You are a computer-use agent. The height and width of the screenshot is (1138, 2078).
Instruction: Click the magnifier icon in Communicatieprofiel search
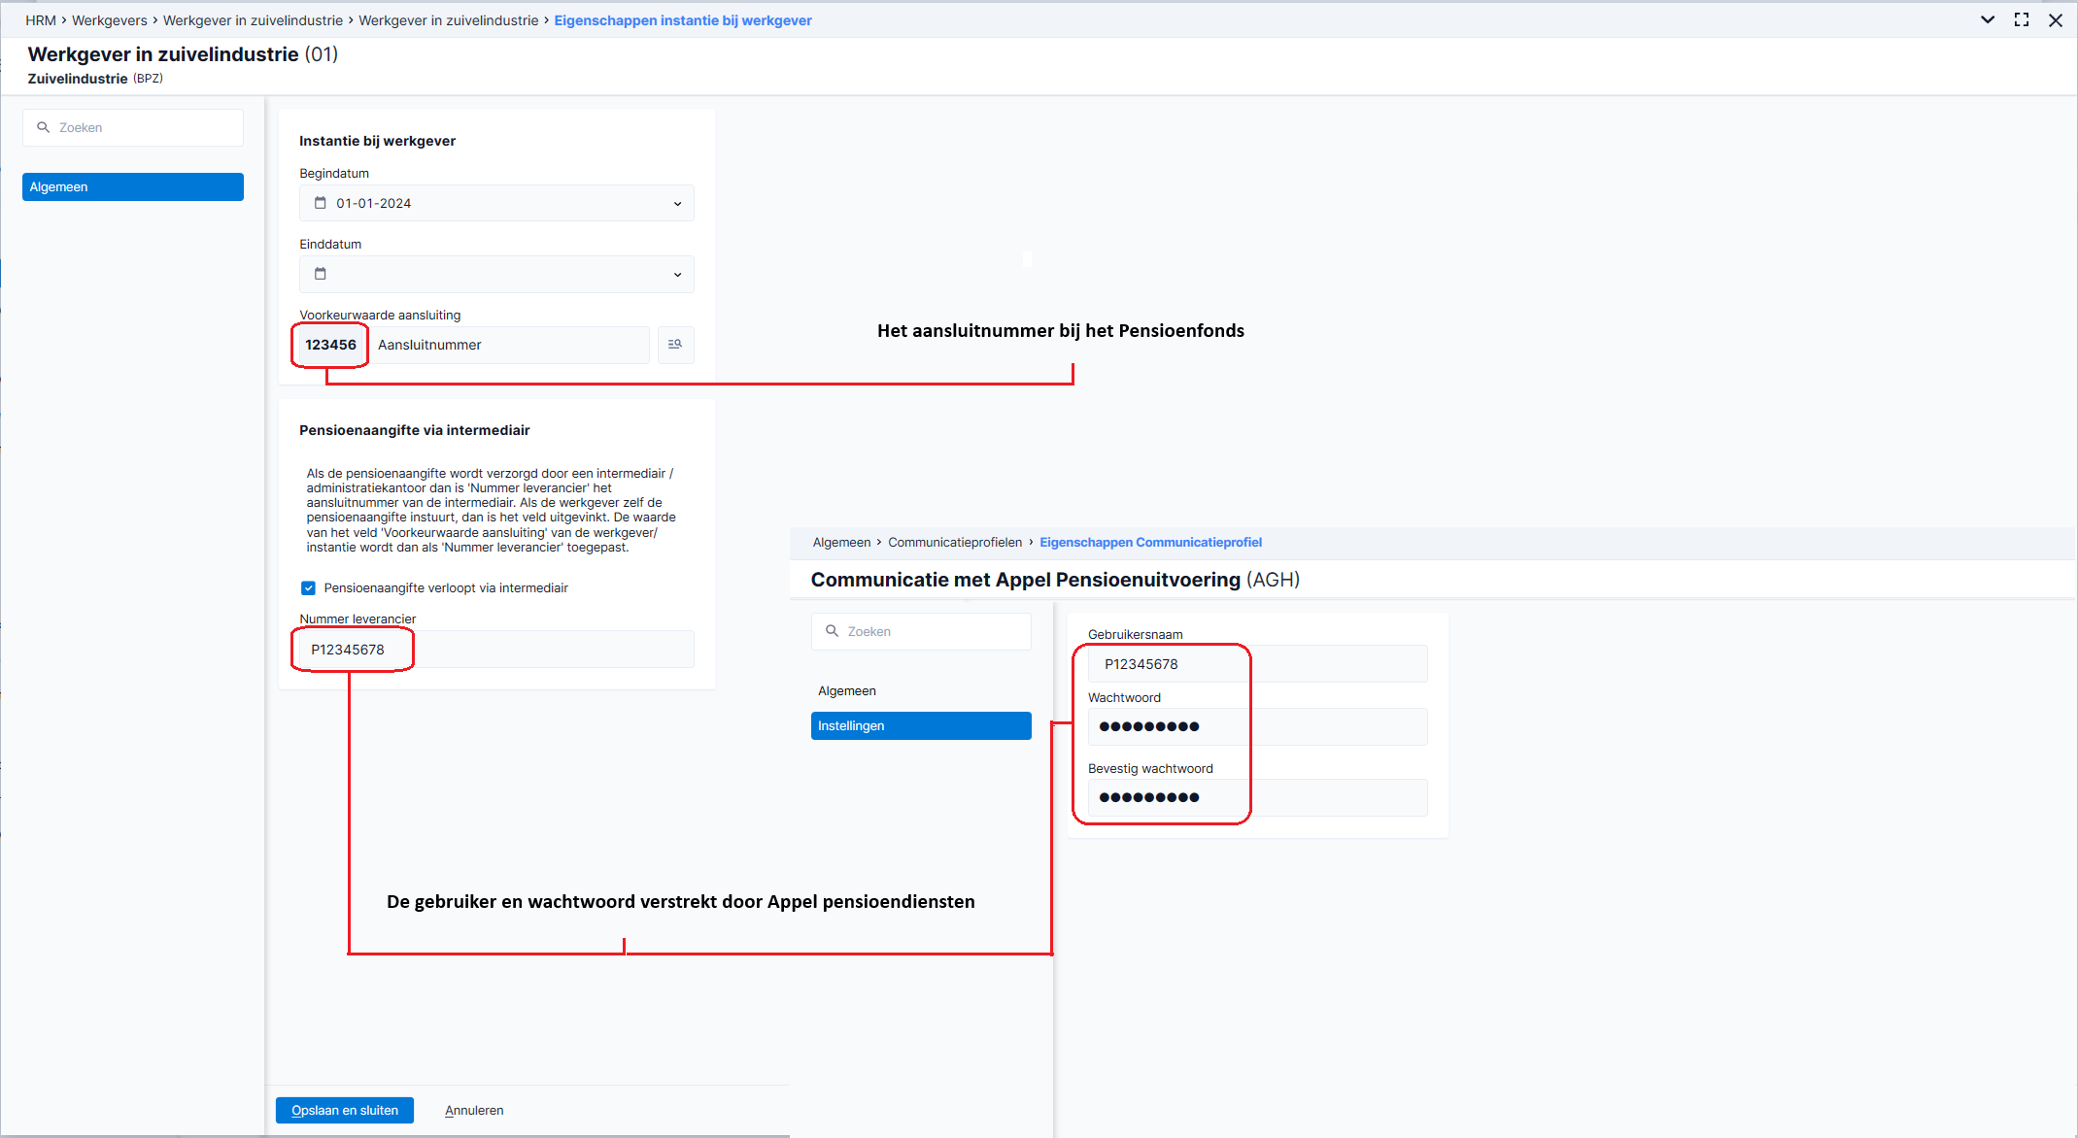point(832,631)
